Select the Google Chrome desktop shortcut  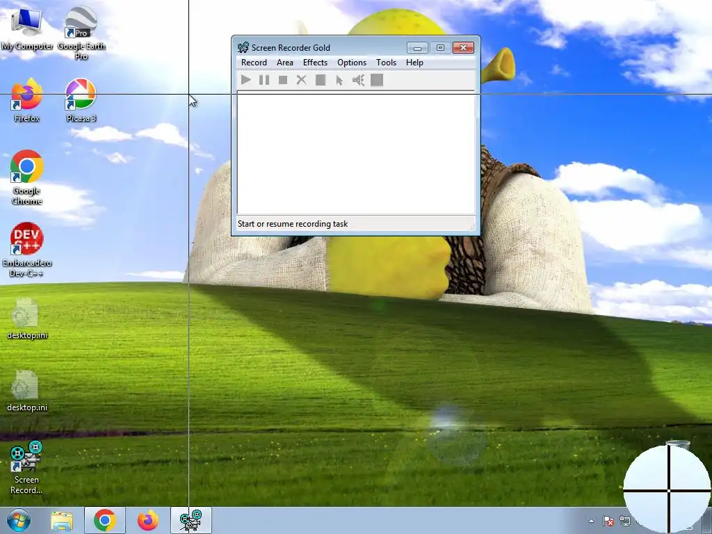27,177
